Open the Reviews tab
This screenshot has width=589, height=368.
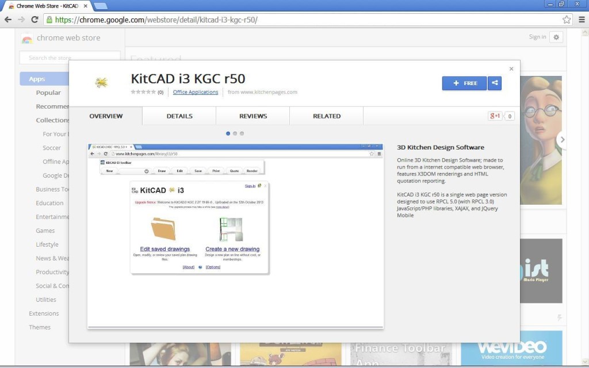253,116
